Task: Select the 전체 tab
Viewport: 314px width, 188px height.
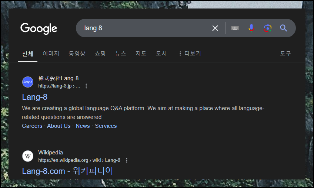Action: (28, 54)
